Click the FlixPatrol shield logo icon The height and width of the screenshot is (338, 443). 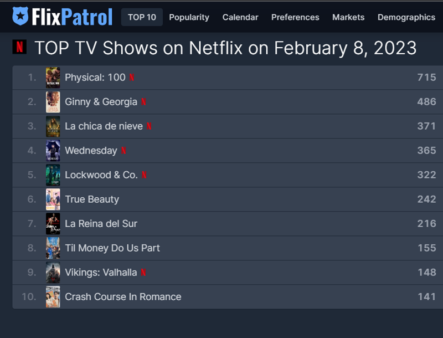21,17
